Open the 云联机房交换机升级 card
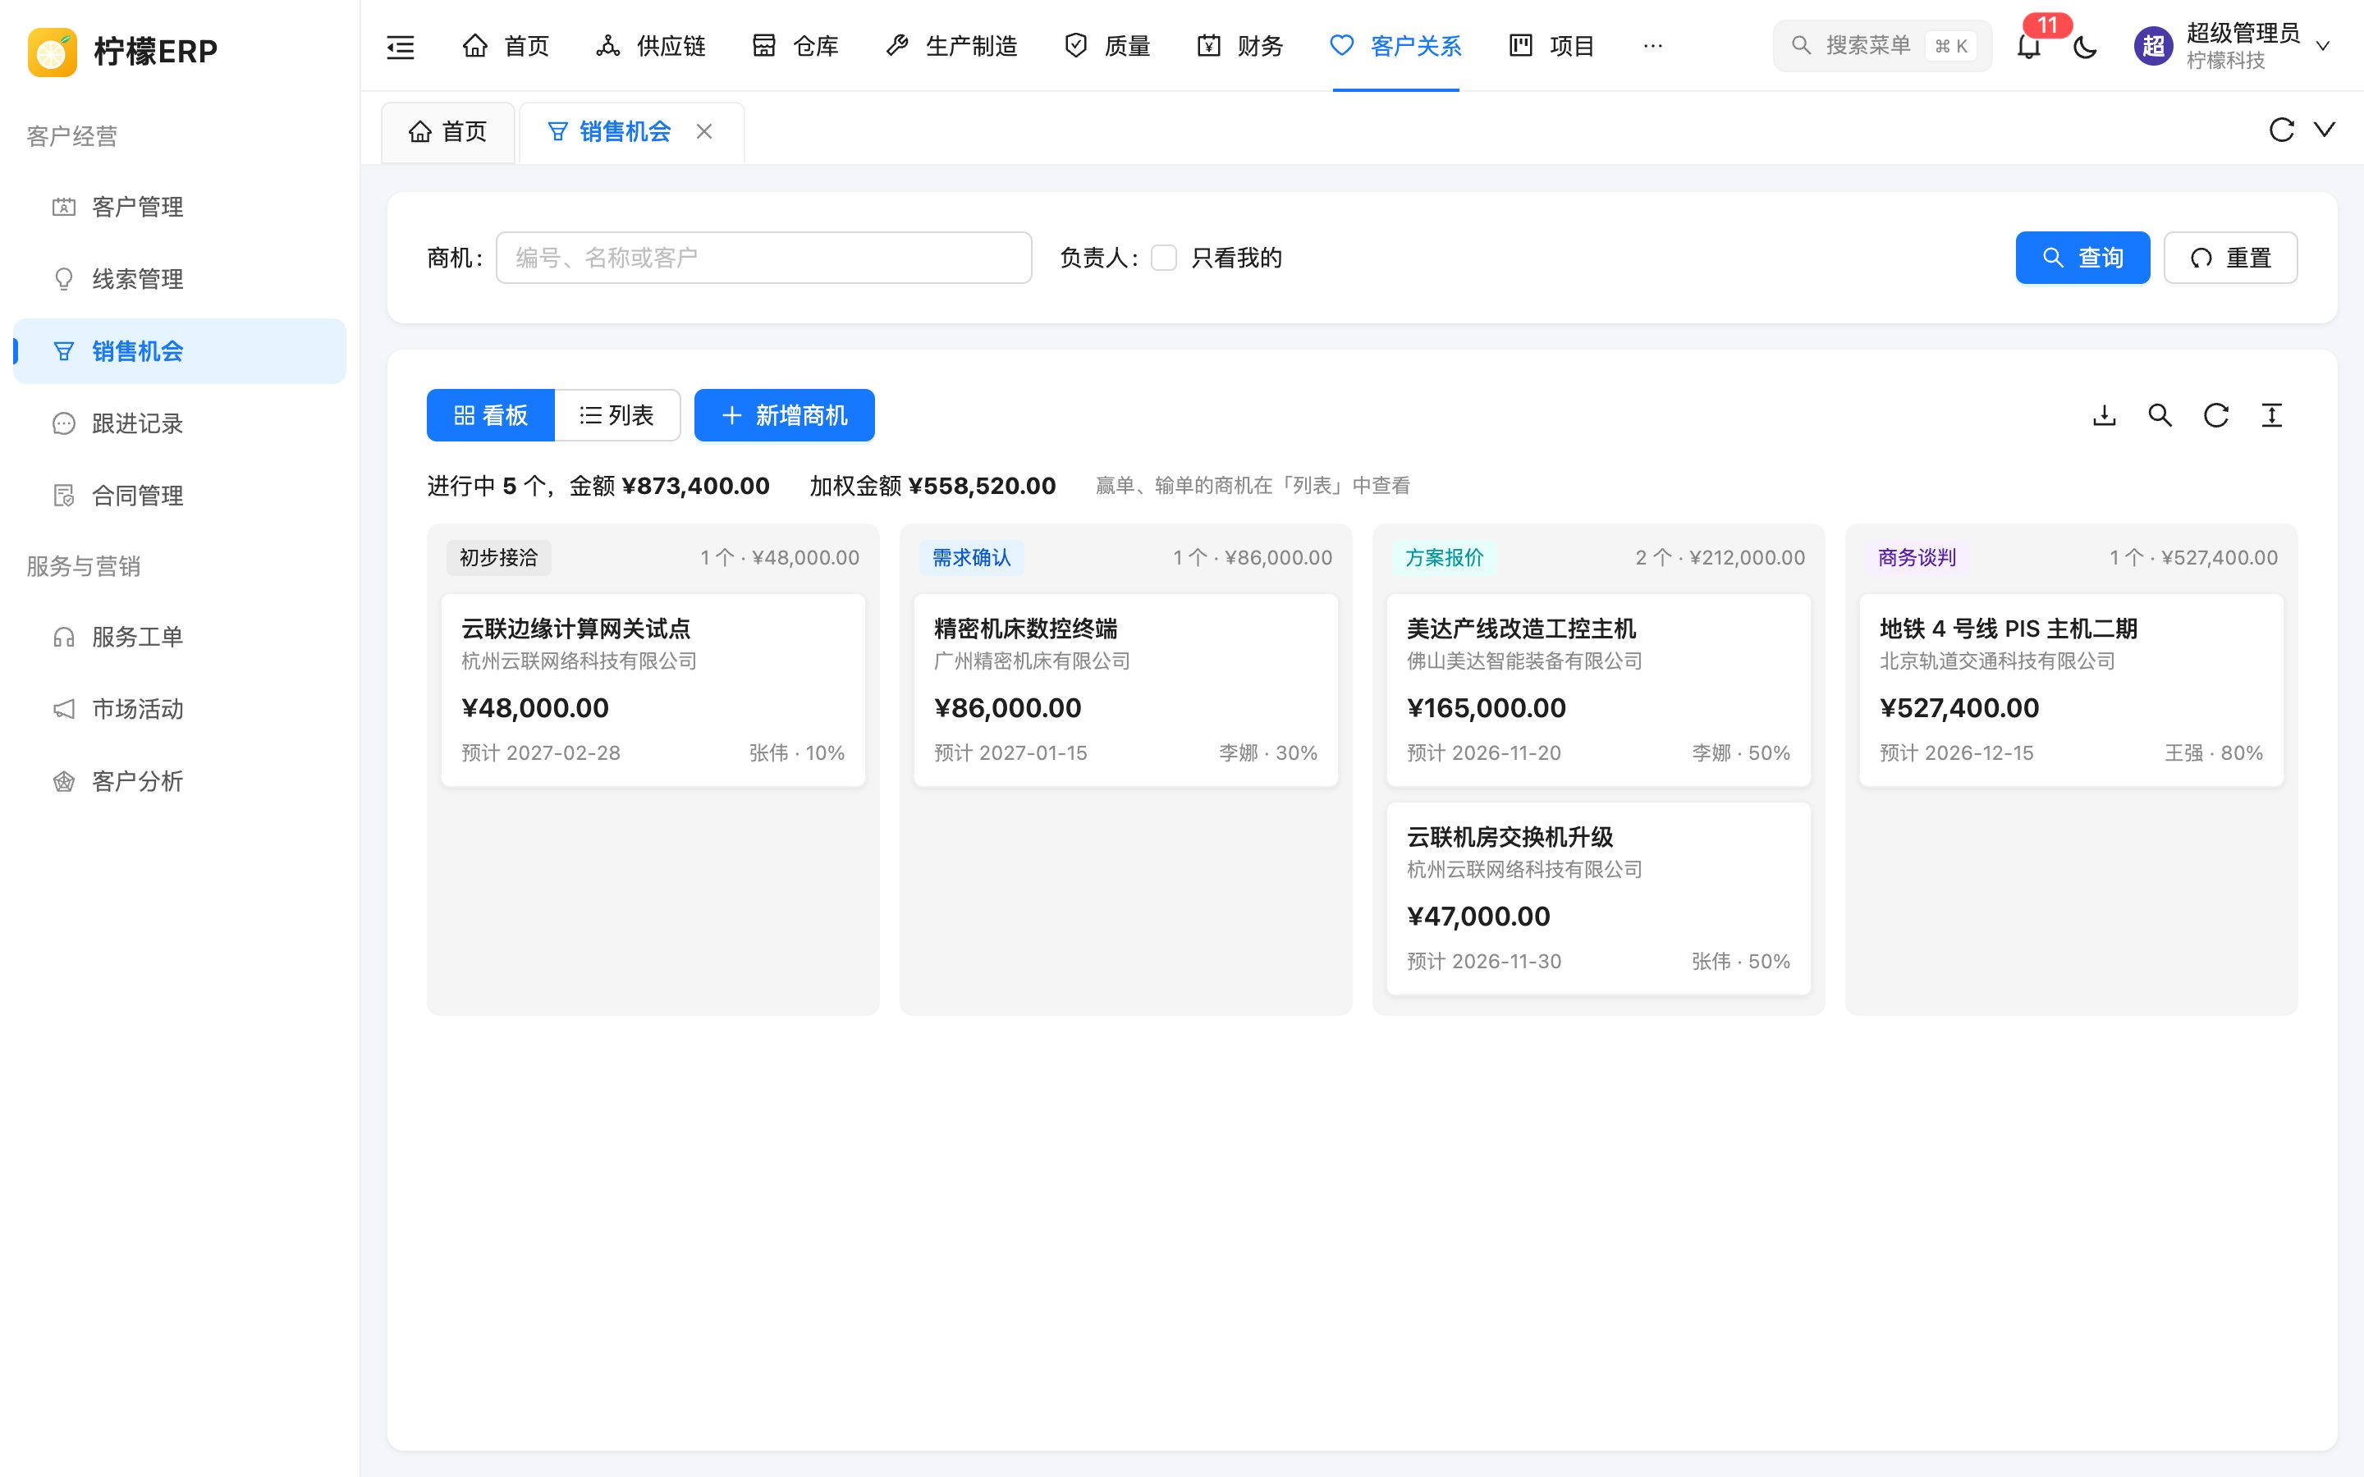 [1598, 899]
